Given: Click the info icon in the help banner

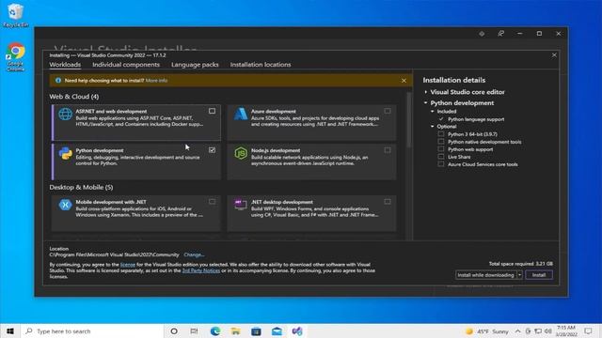Looking at the screenshot, I should (x=58, y=81).
